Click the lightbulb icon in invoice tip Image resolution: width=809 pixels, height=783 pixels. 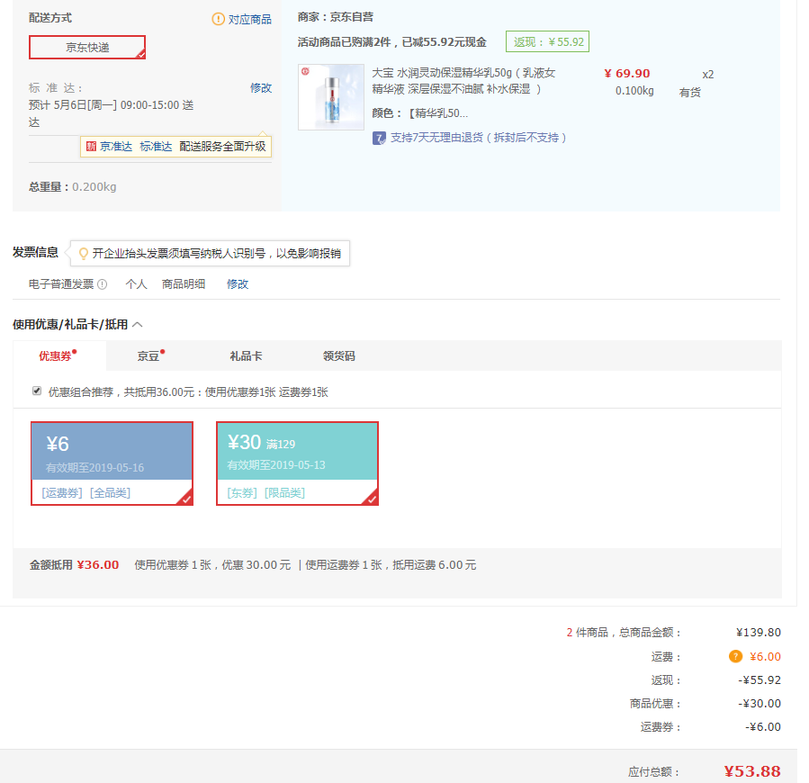[x=84, y=254]
